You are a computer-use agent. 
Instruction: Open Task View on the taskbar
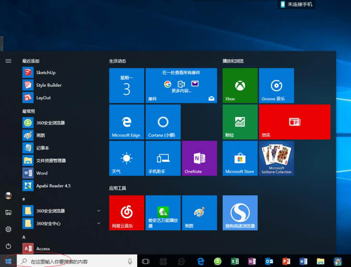coord(146,261)
